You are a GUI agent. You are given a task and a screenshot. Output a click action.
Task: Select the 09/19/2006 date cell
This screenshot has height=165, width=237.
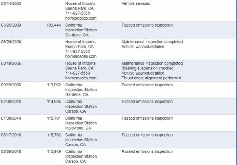(x=11, y=85)
